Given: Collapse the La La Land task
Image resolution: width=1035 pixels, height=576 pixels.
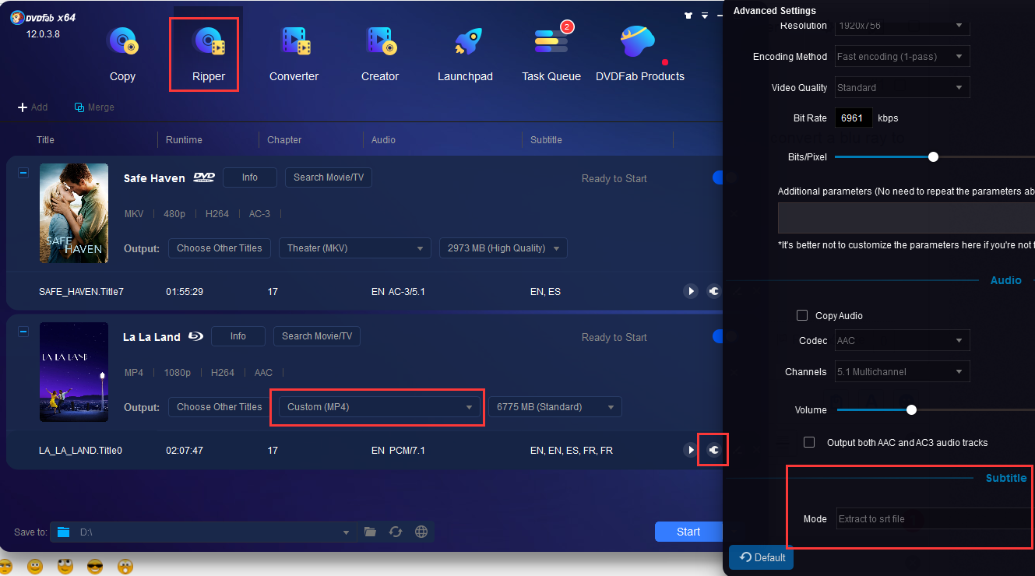Looking at the screenshot, I should click(23, 332).
